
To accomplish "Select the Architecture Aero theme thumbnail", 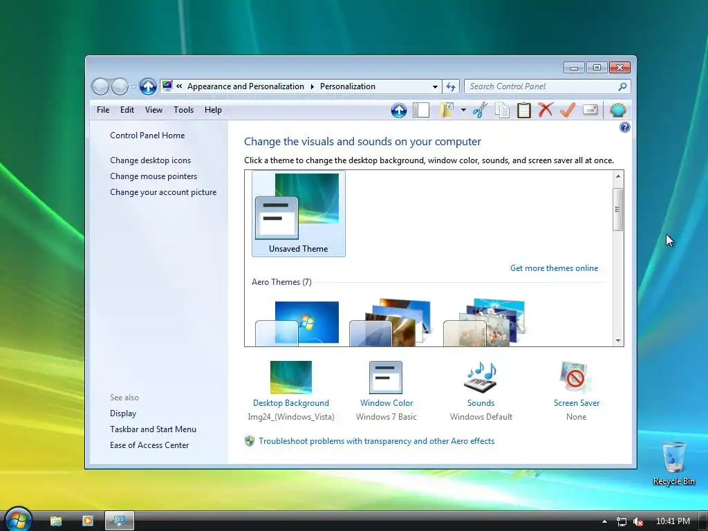I will pos(390,322).
